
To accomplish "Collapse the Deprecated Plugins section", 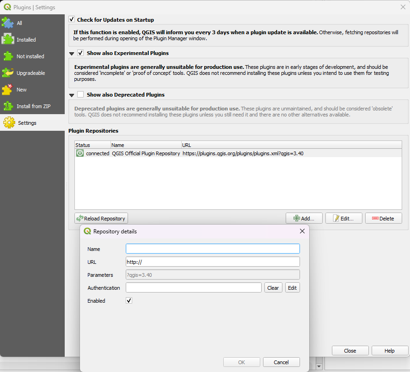I will pos(72,95).
